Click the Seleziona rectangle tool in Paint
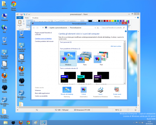 (x=30, y=22)
